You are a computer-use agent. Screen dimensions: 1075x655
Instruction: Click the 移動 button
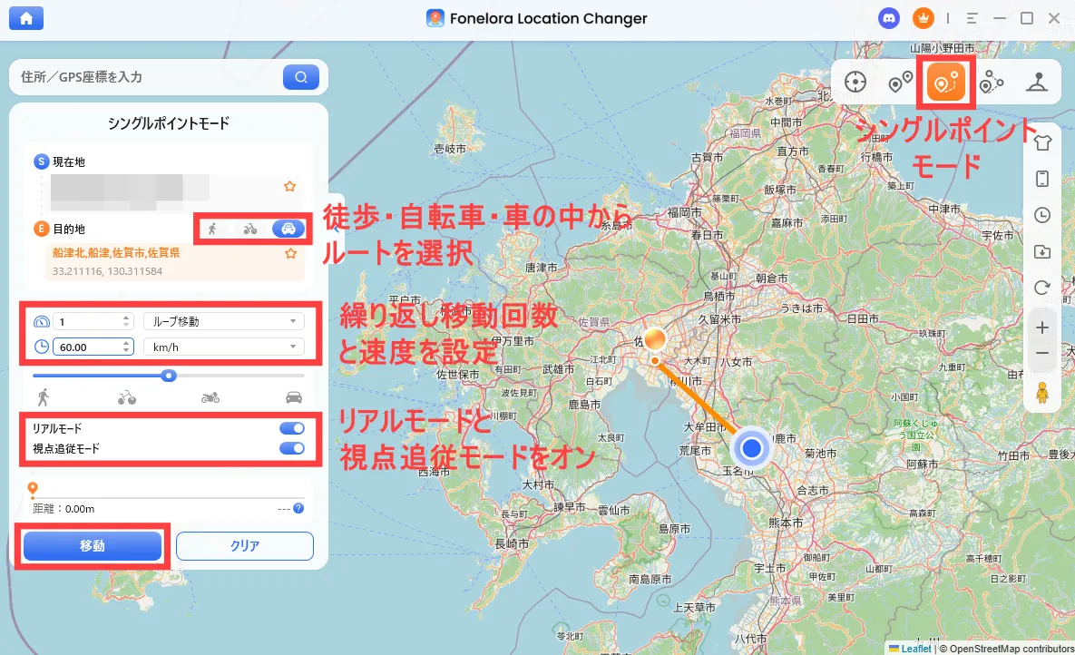pos(93,546)
